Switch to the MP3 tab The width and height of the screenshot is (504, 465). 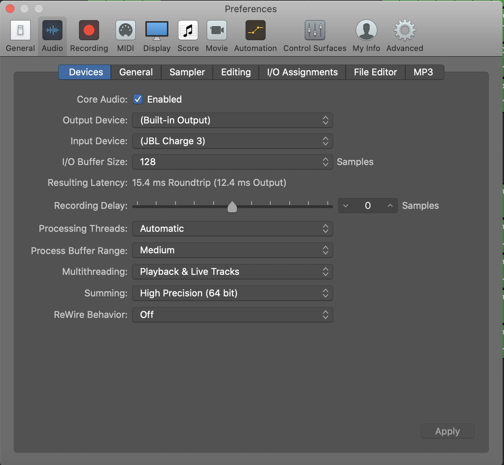(425, 72)
